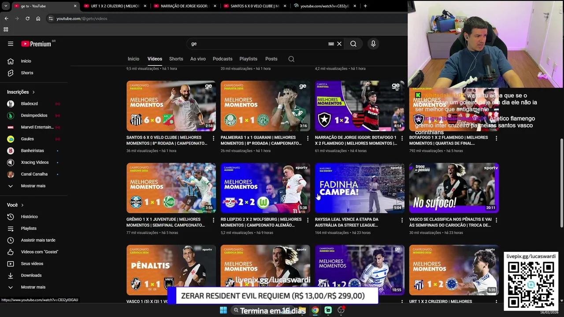
Task: Open Vasco se classifica nos pênaltis title
Action: coord(450,222)
